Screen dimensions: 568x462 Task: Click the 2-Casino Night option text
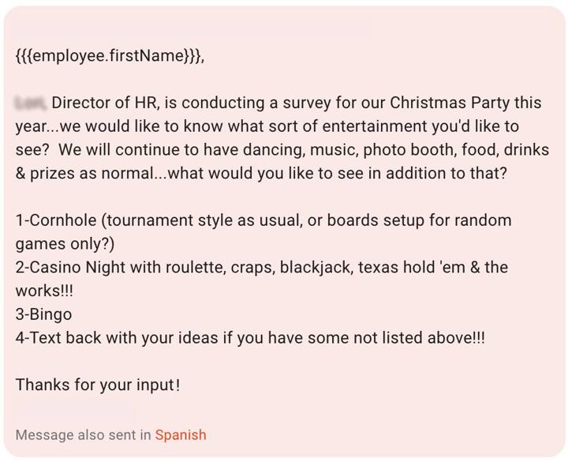[262, 279]
